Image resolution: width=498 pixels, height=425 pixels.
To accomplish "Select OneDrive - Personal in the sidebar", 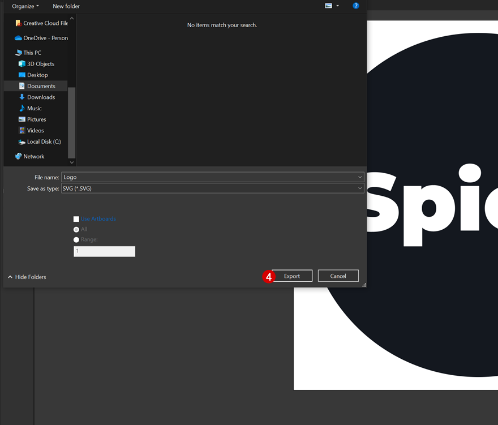I will 42,38.
